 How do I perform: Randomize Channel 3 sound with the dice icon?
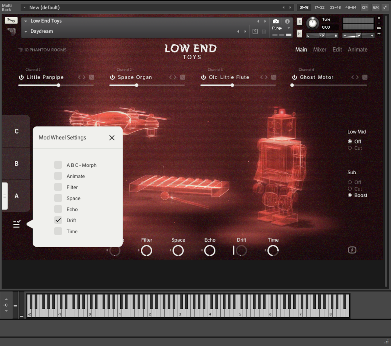[x=274, y=77]
